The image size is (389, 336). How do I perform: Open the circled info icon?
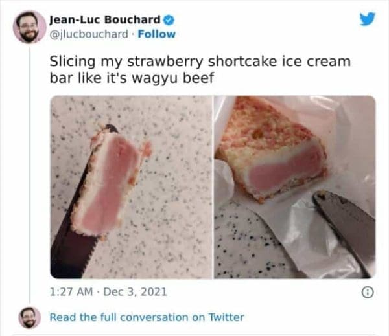click(x=368, y=293)
